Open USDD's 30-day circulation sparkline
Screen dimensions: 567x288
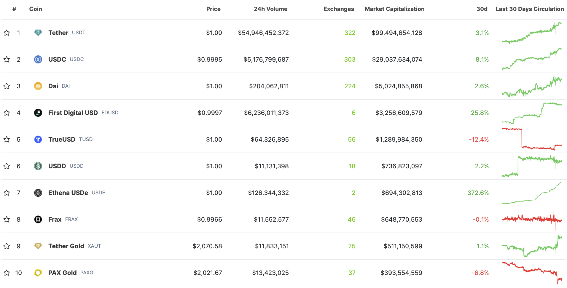pos(532,166)
